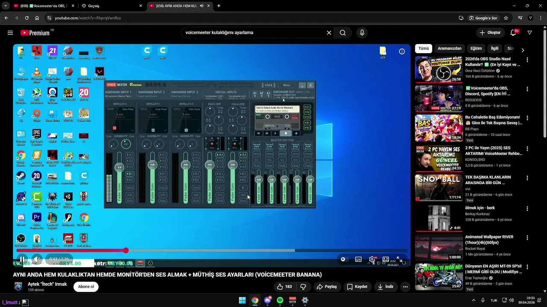Open the Animated Wallpaper RIVER video title
Screen dimensions: 547x307
coord(489,240)
